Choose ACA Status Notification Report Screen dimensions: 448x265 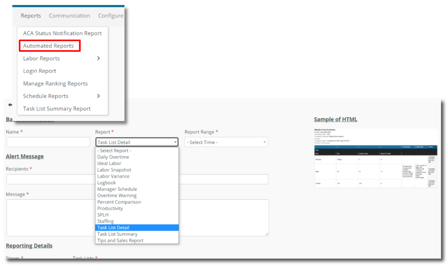click(x=62, y=33)
